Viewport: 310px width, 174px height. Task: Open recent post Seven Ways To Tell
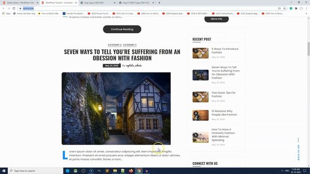pos(226,72)
